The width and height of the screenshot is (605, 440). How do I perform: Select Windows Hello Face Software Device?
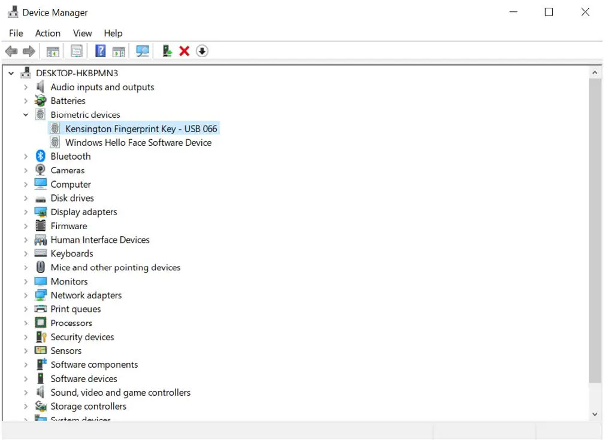138,142
